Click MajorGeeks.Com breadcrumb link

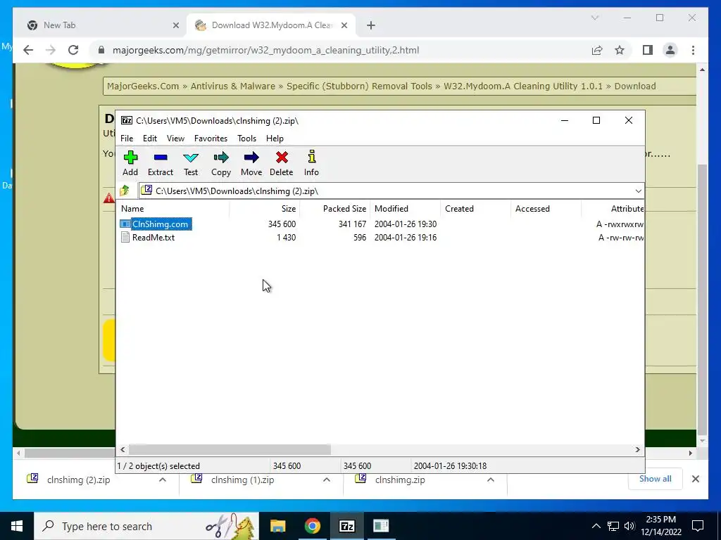(x=143, y=86)
